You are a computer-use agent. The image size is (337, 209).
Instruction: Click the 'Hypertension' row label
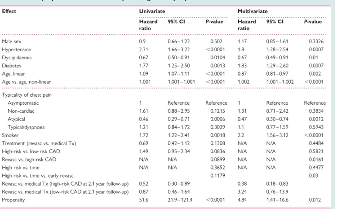tap(17, 49)
